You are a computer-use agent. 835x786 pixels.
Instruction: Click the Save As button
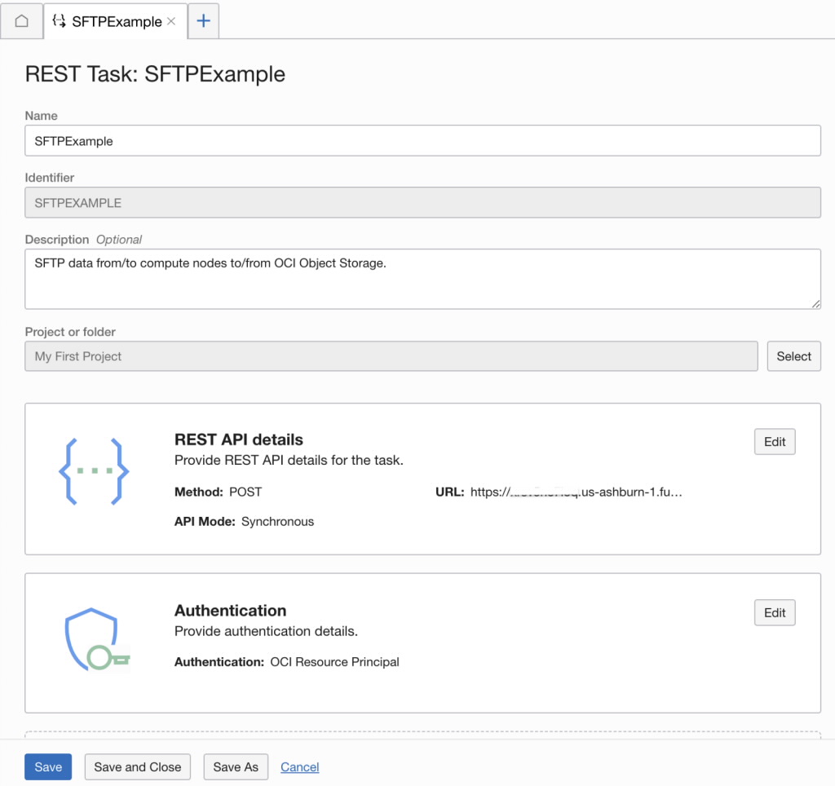(x=235, y=766)
